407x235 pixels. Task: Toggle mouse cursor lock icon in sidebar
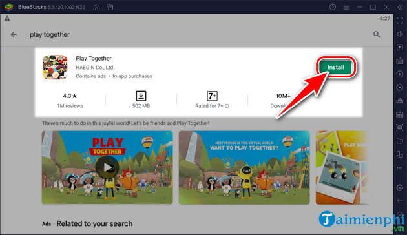[x=400, y=47]
